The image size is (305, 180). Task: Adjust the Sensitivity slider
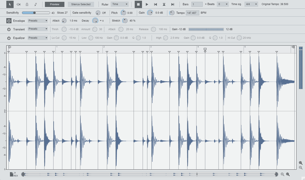click(x=35, y=13)
